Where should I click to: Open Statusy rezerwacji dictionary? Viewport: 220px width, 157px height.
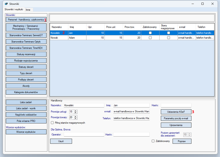click(26, 54)
